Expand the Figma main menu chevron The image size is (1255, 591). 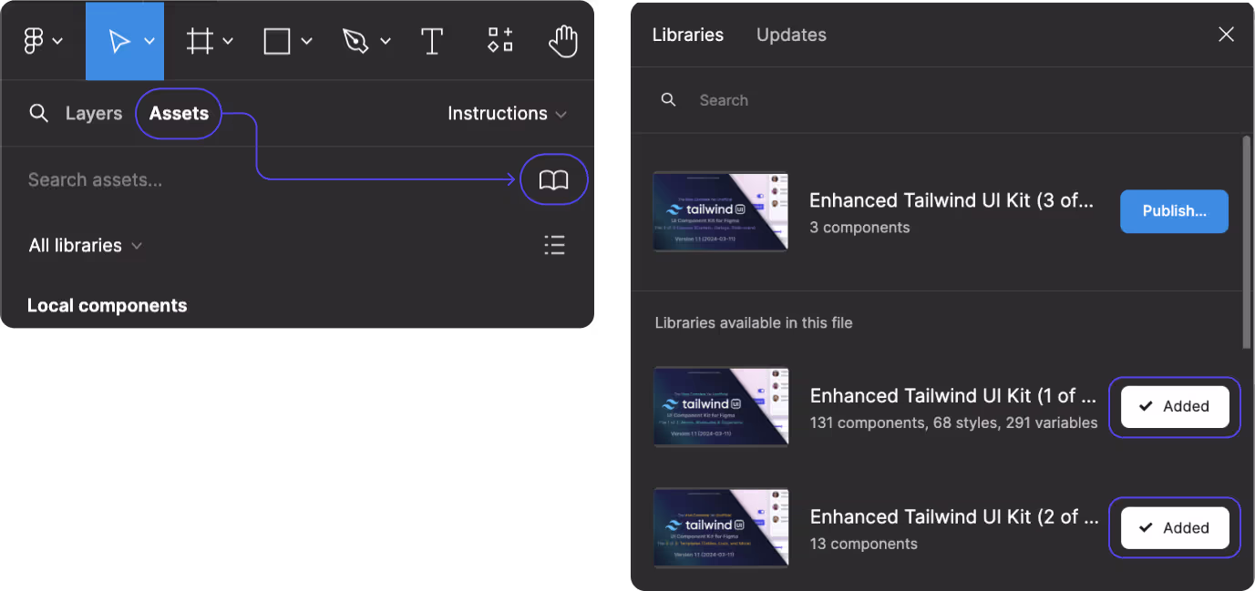point(58,41)
